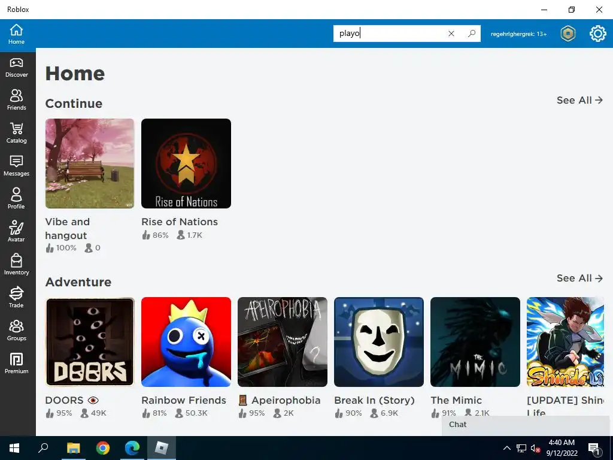Open the Windows notification center
The width and height of the screenshot is (613, 460).
(594, 448)
